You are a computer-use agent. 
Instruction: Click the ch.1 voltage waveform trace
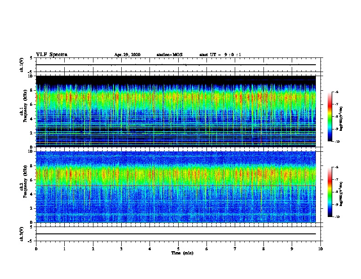176,65
